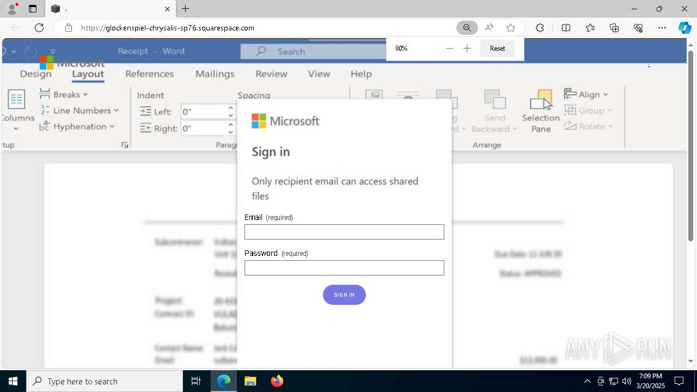697x392 pixels.
Task: Open the Page Setup dialog launcher
Action: click(125, 145)
